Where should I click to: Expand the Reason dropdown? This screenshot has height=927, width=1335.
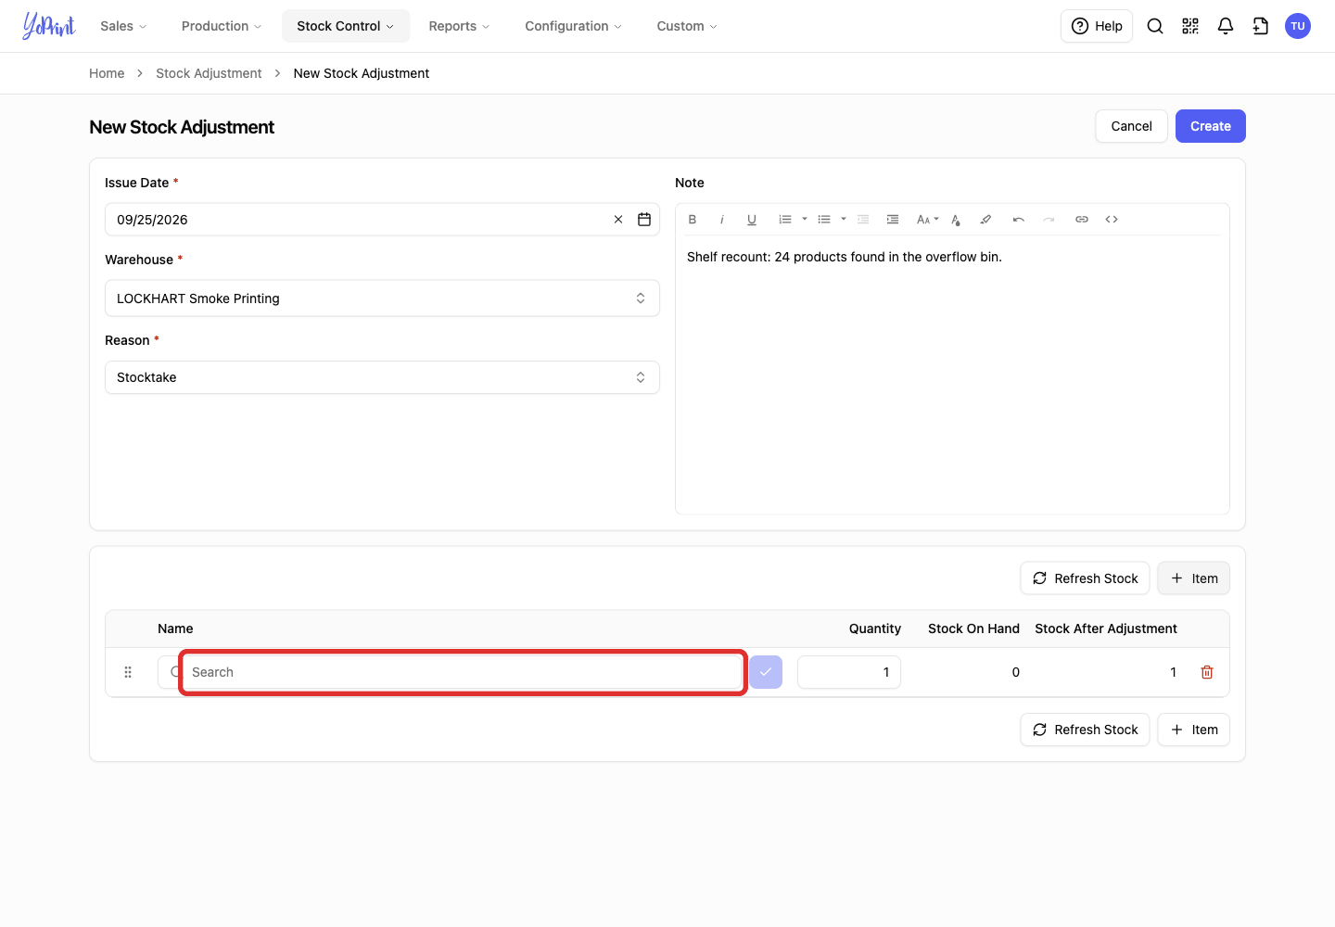point(382,377)
